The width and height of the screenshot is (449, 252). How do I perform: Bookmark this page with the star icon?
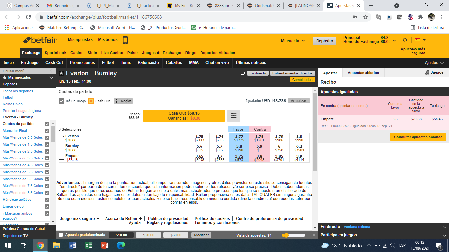click(365, 17)
